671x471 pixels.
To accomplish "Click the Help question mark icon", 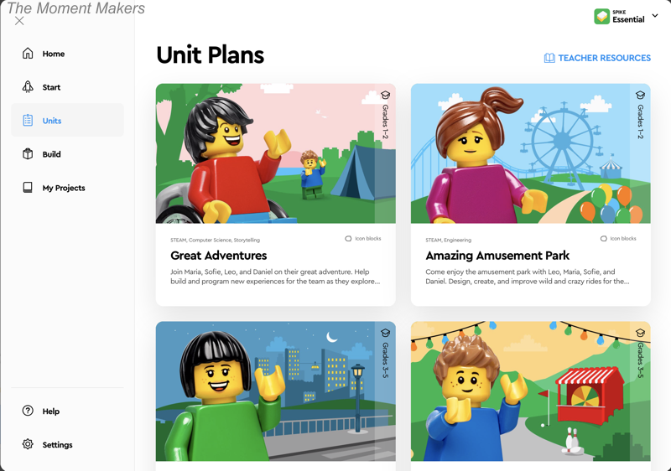I will (28, 411).
